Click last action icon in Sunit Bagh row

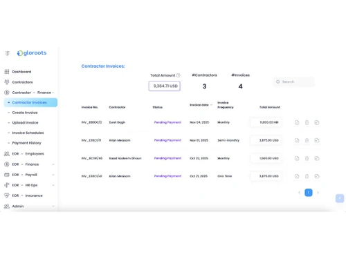[x=317, y=122]
